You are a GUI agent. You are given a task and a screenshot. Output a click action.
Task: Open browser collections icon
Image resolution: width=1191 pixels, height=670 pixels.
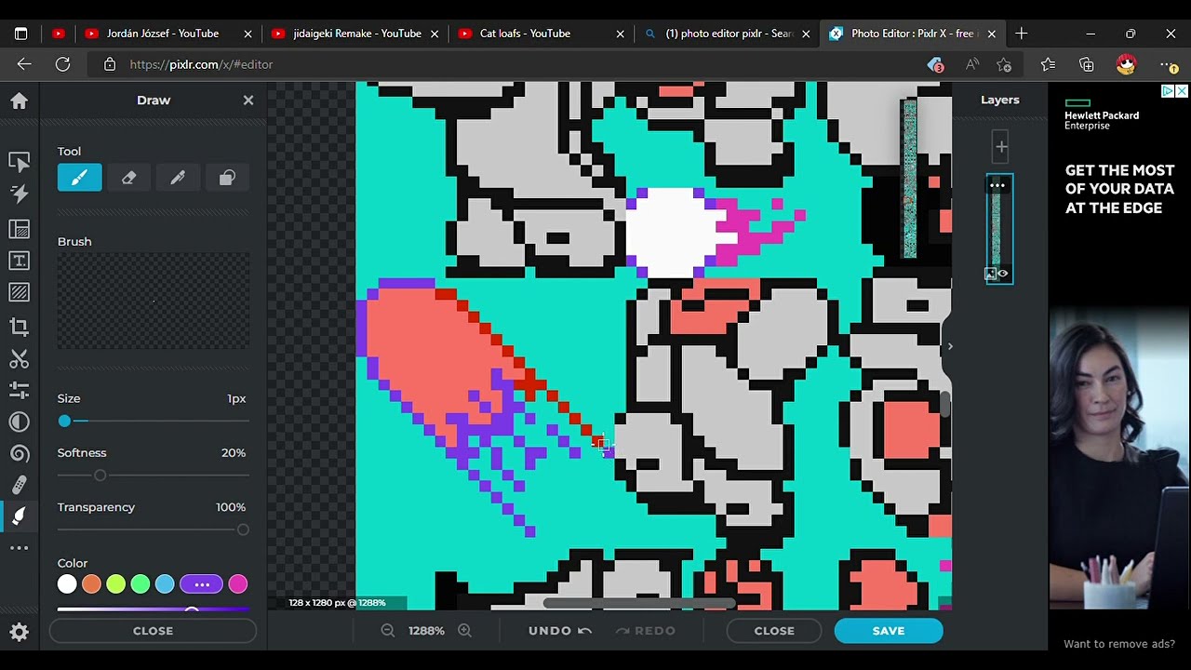click(1087, 64)
